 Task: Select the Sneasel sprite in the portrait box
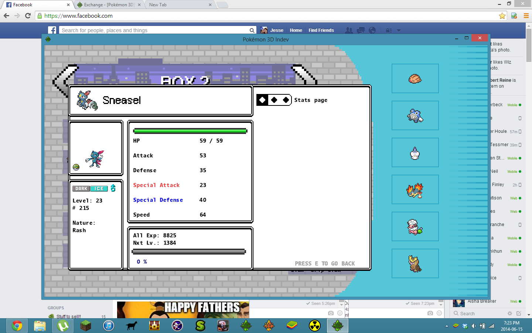tap(95, 159)
